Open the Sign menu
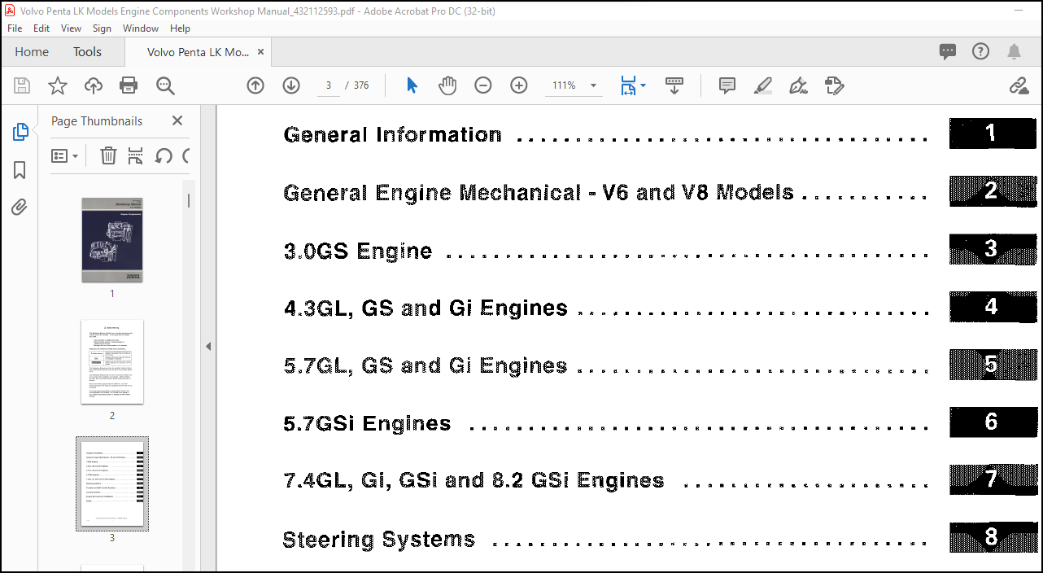Screen dimensions: 1043x573 pyautogui.click(x=102, y=28)
